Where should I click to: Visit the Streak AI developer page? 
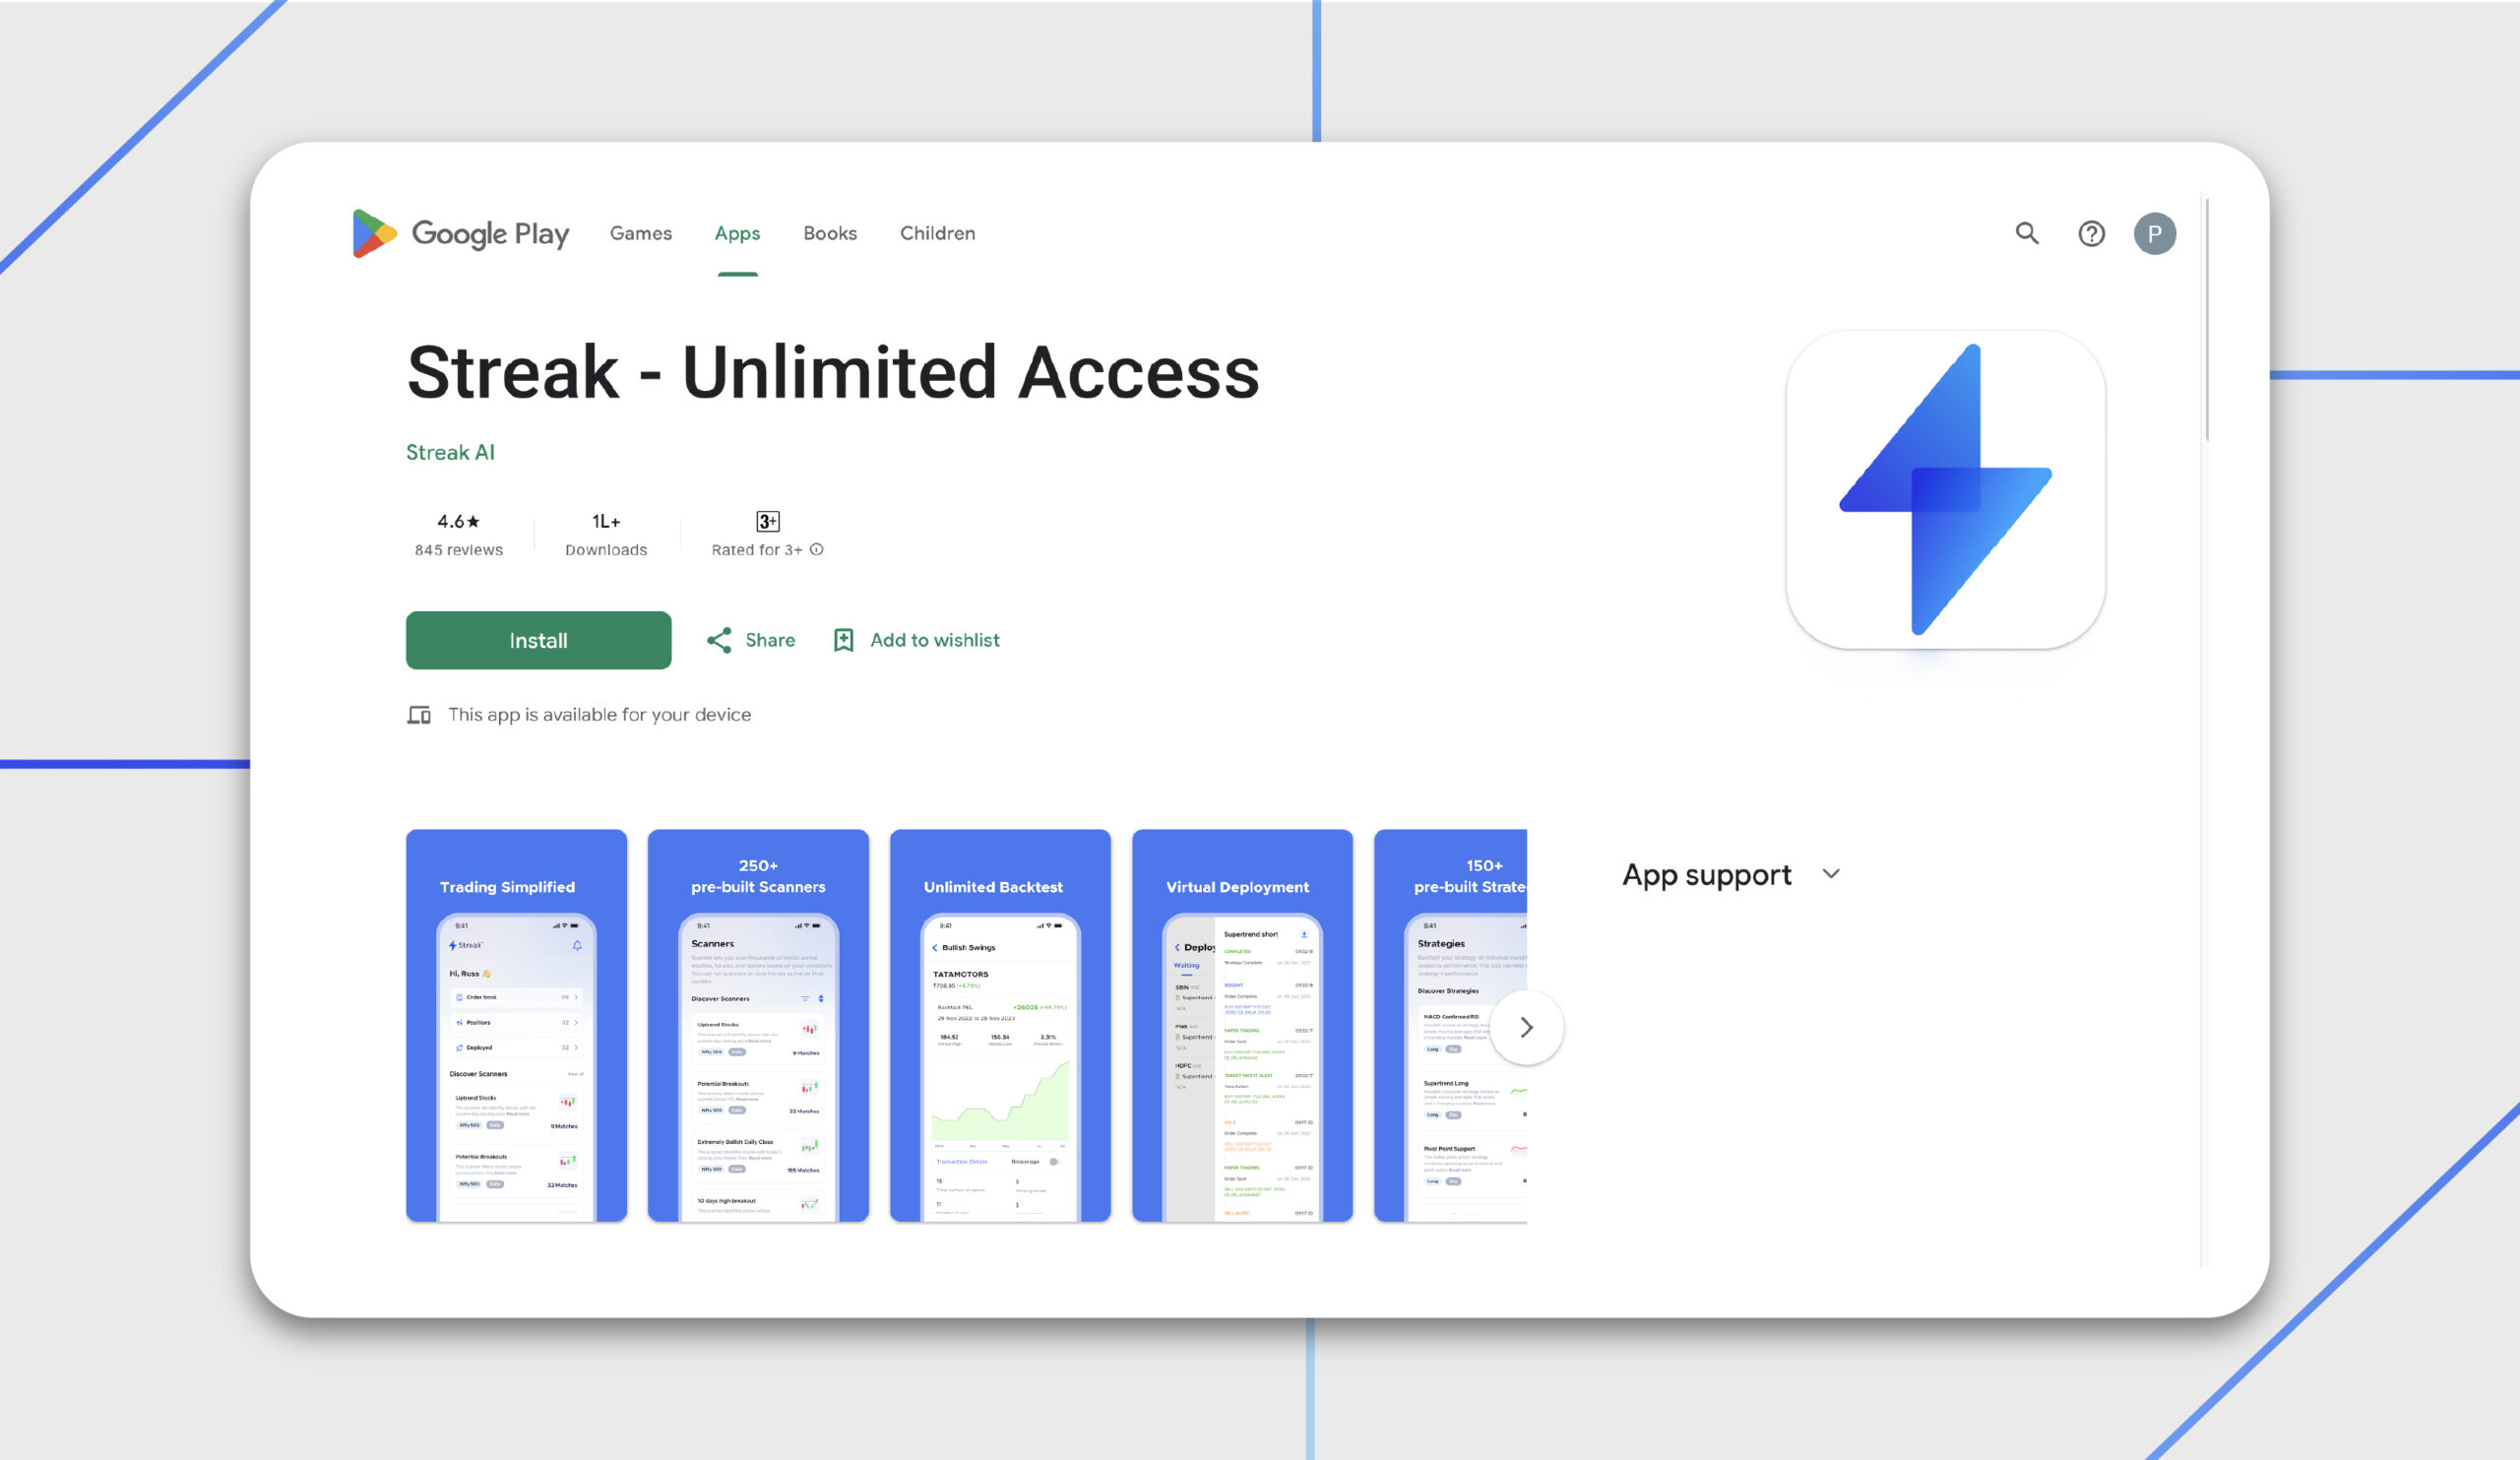[x=450, y=452]
